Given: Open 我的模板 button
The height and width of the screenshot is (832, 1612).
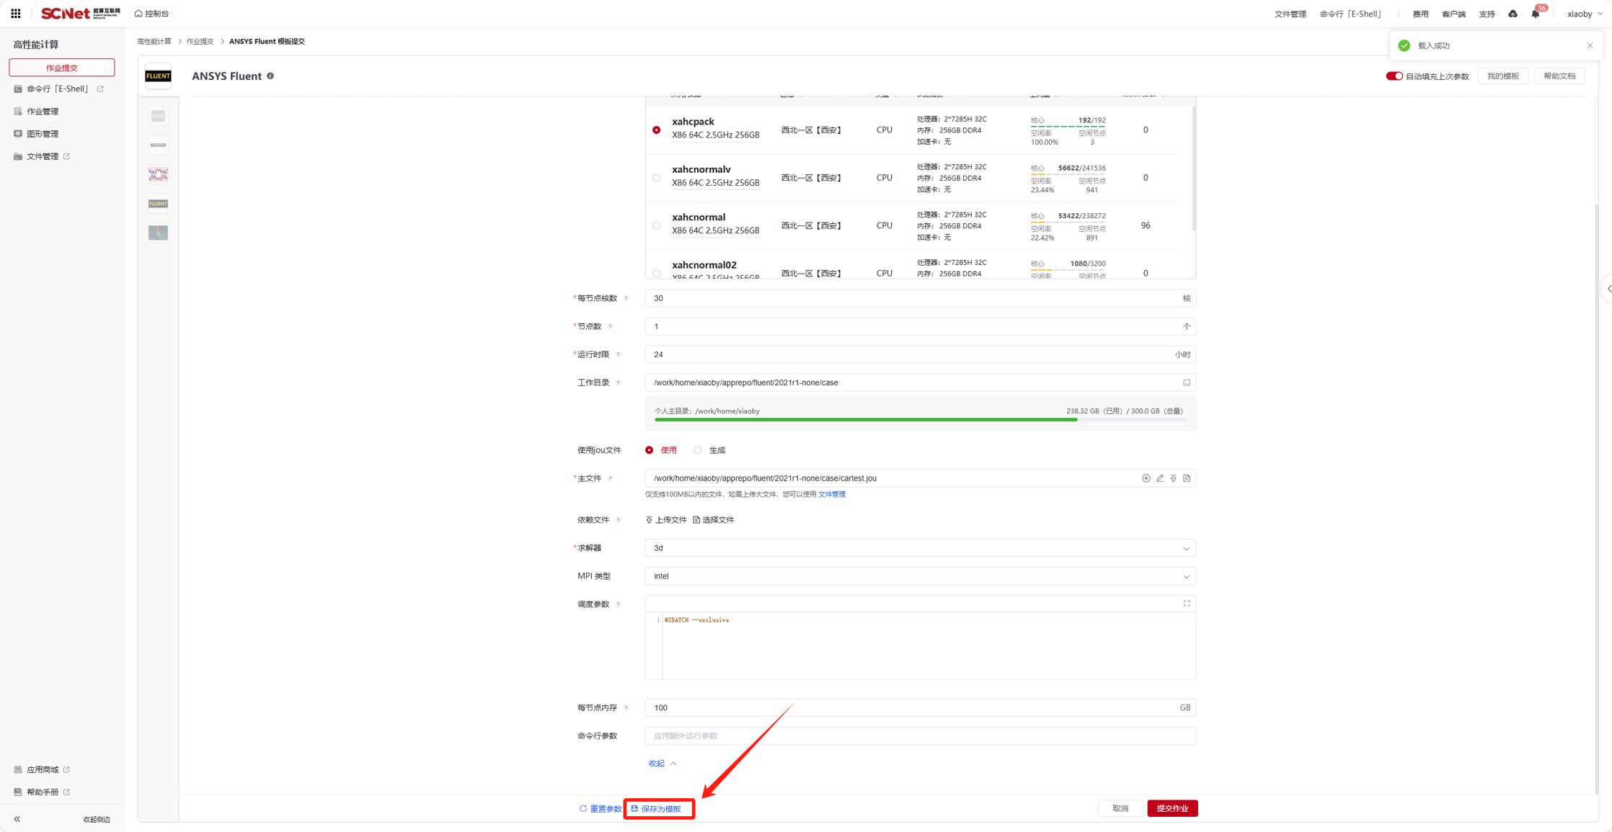Looking at the screenshot, I should tap(1502, 76).
